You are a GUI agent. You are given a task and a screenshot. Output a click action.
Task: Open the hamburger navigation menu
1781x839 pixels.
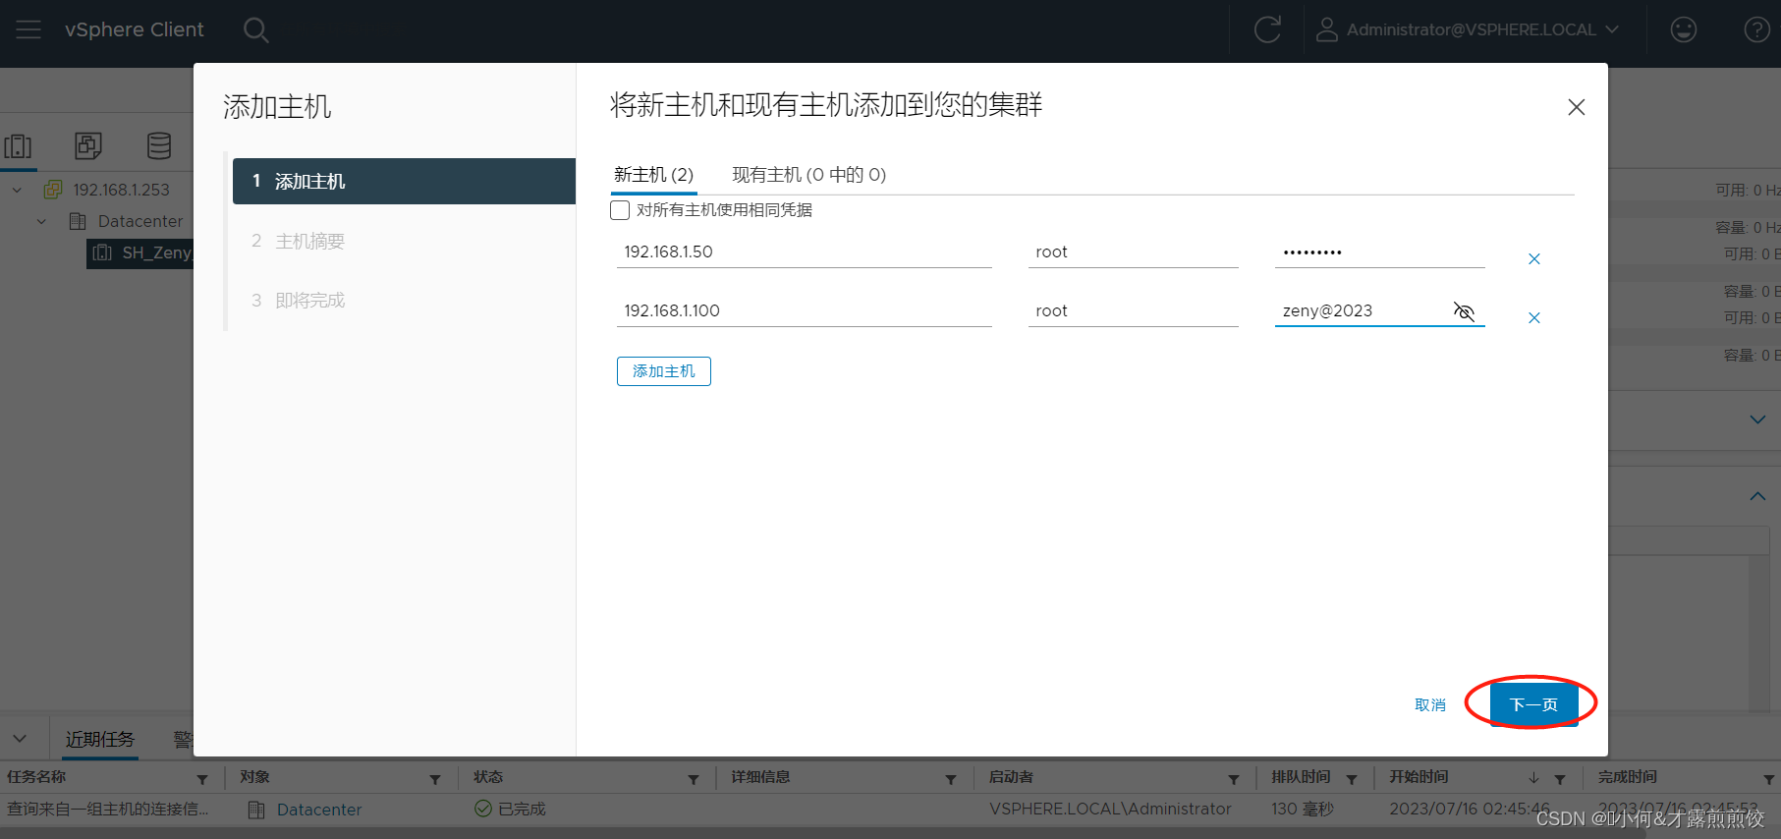tap(28, 29)
